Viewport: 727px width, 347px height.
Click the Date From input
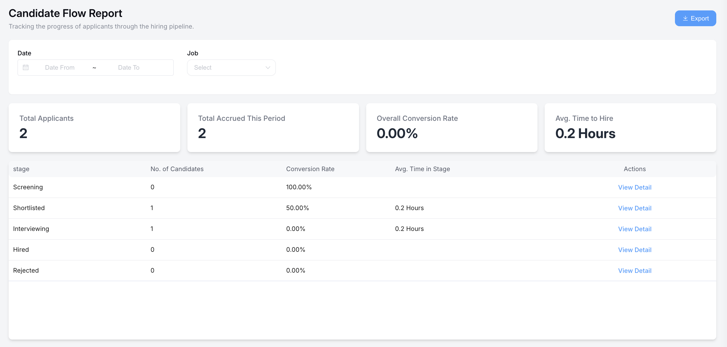(60, 68)
